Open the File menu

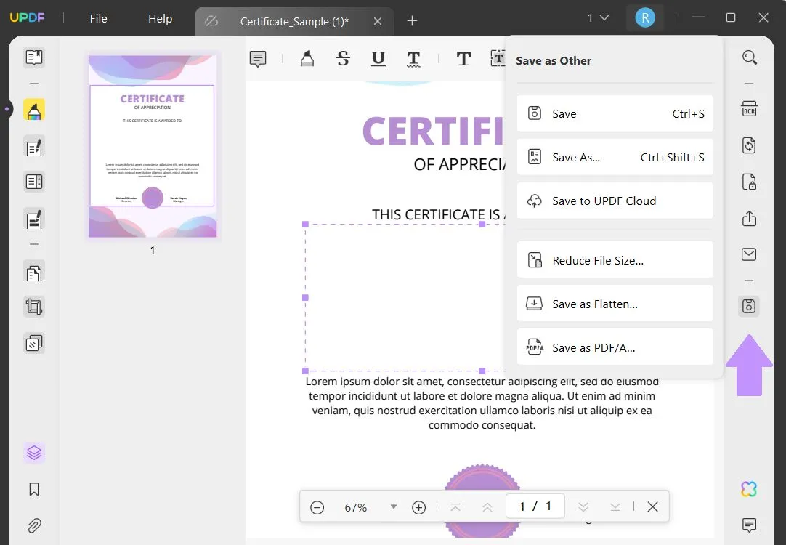point(98,19)
